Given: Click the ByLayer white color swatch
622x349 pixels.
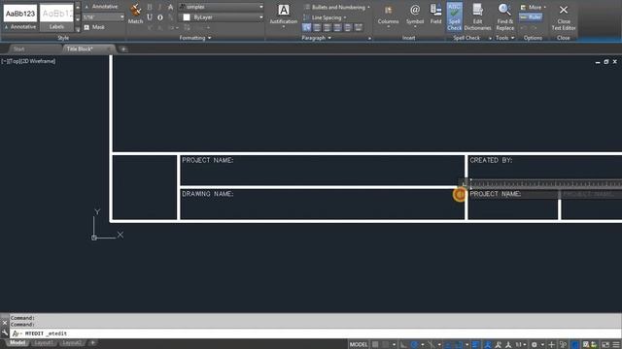Looking at the screenshot, I should (187, 17).
